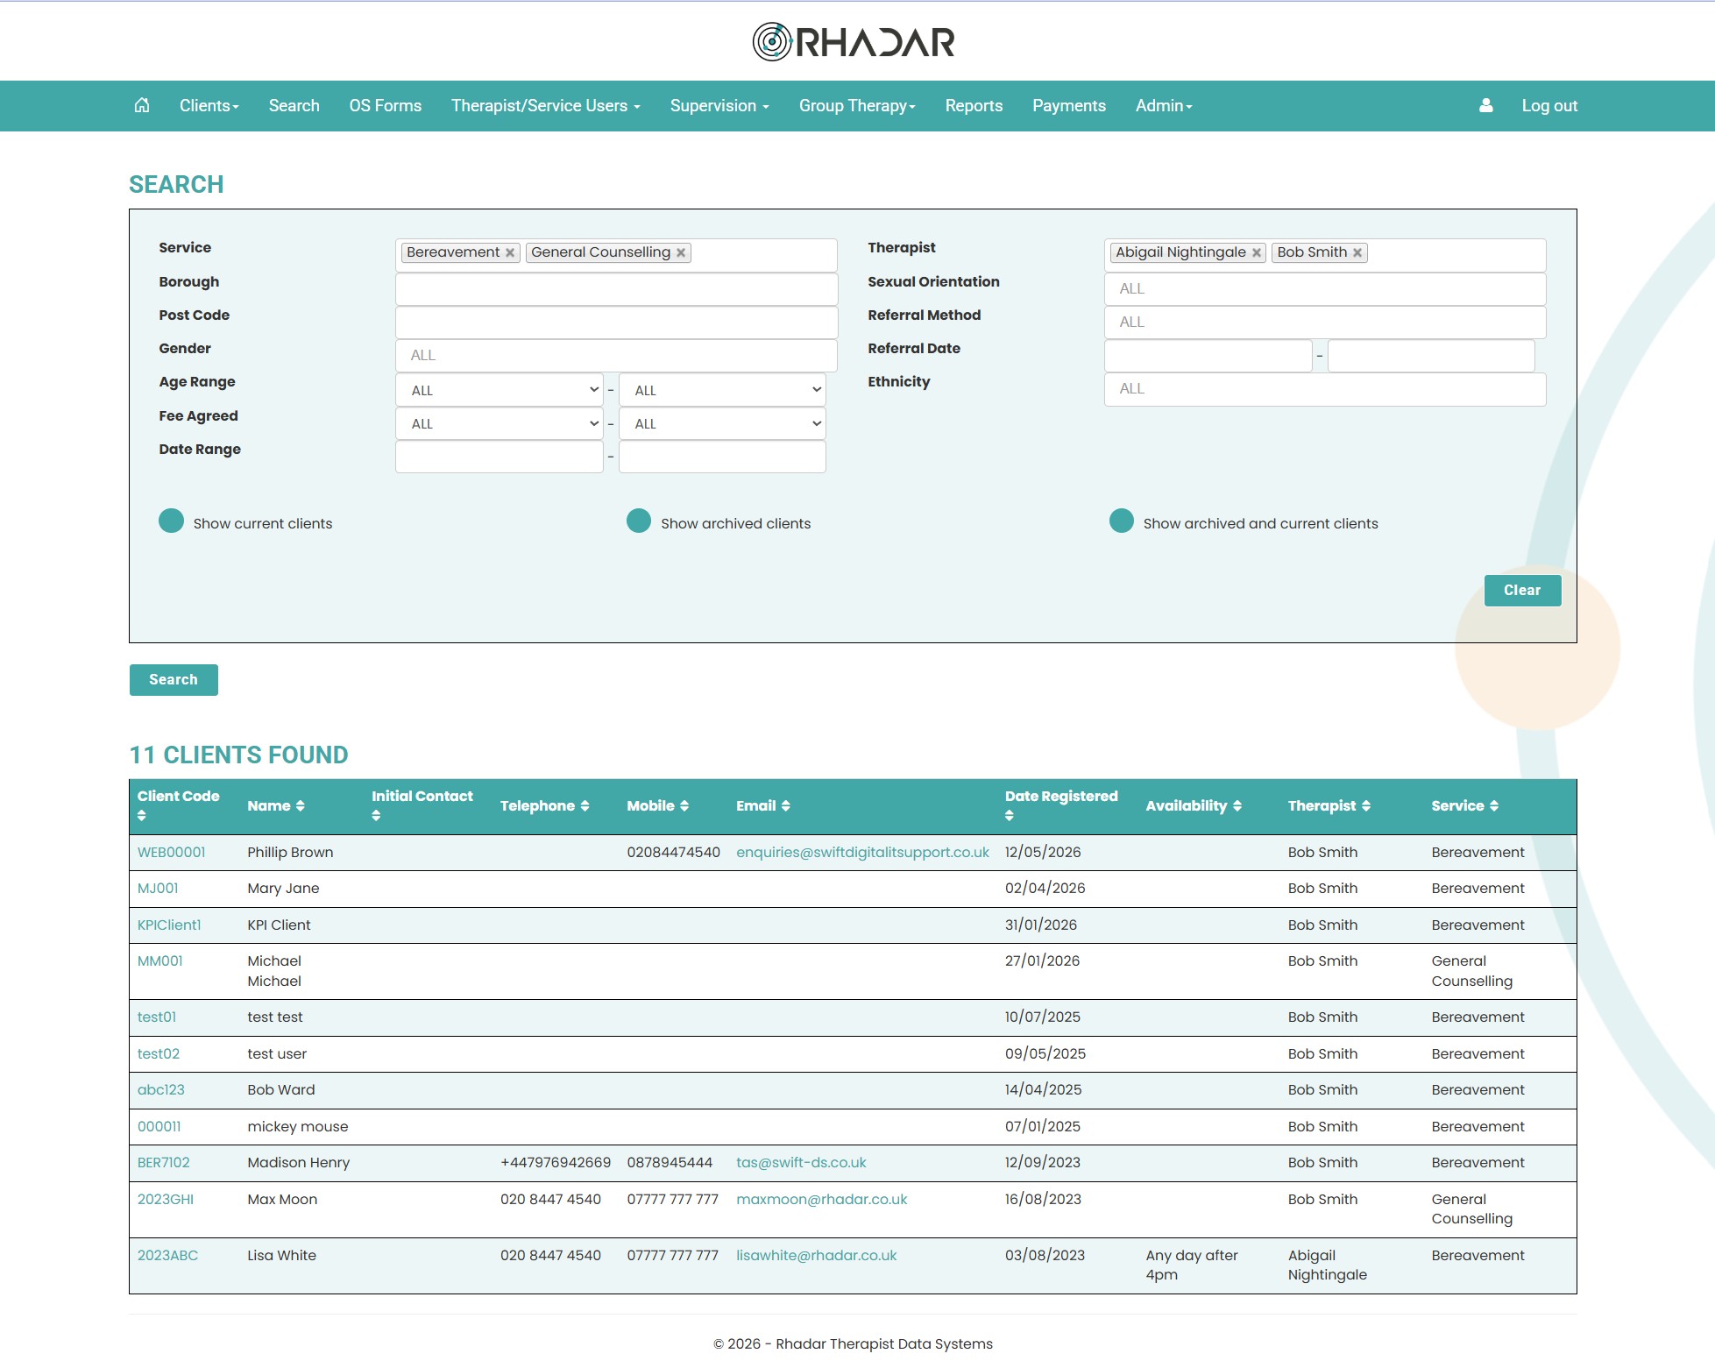Screen dimensions: 1715x1368
Task: Select Show current clients option
Action: [x=171, y=521]
